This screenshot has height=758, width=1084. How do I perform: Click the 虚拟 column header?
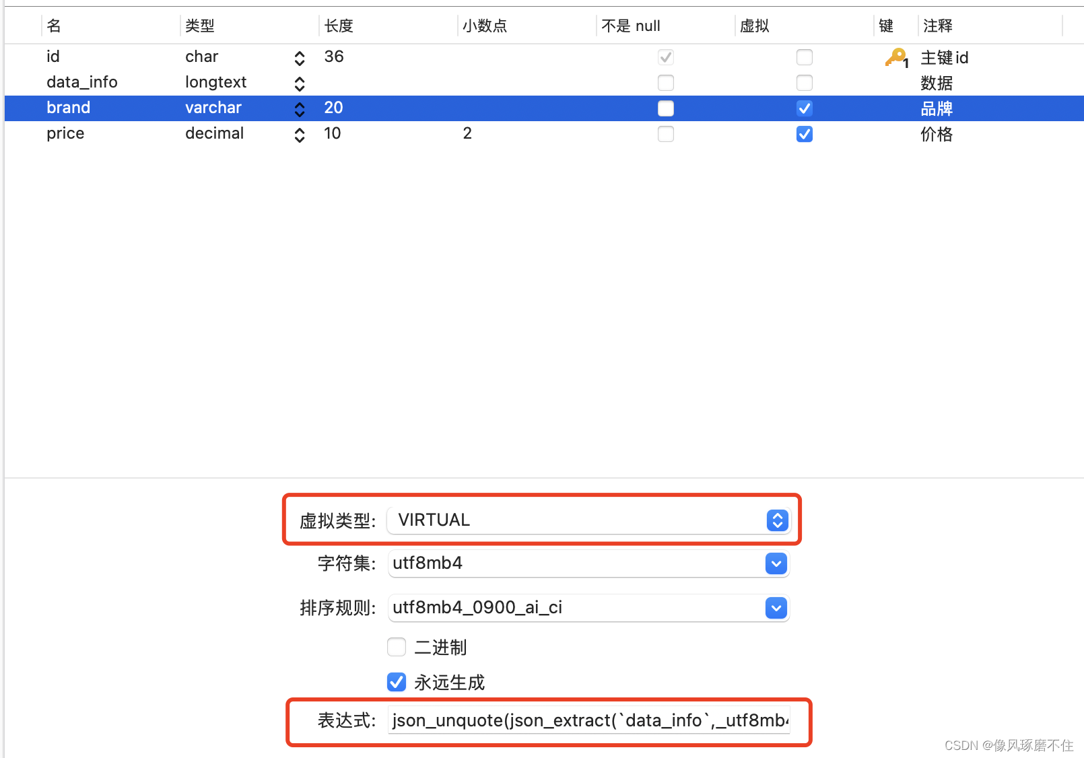(755, 26)
